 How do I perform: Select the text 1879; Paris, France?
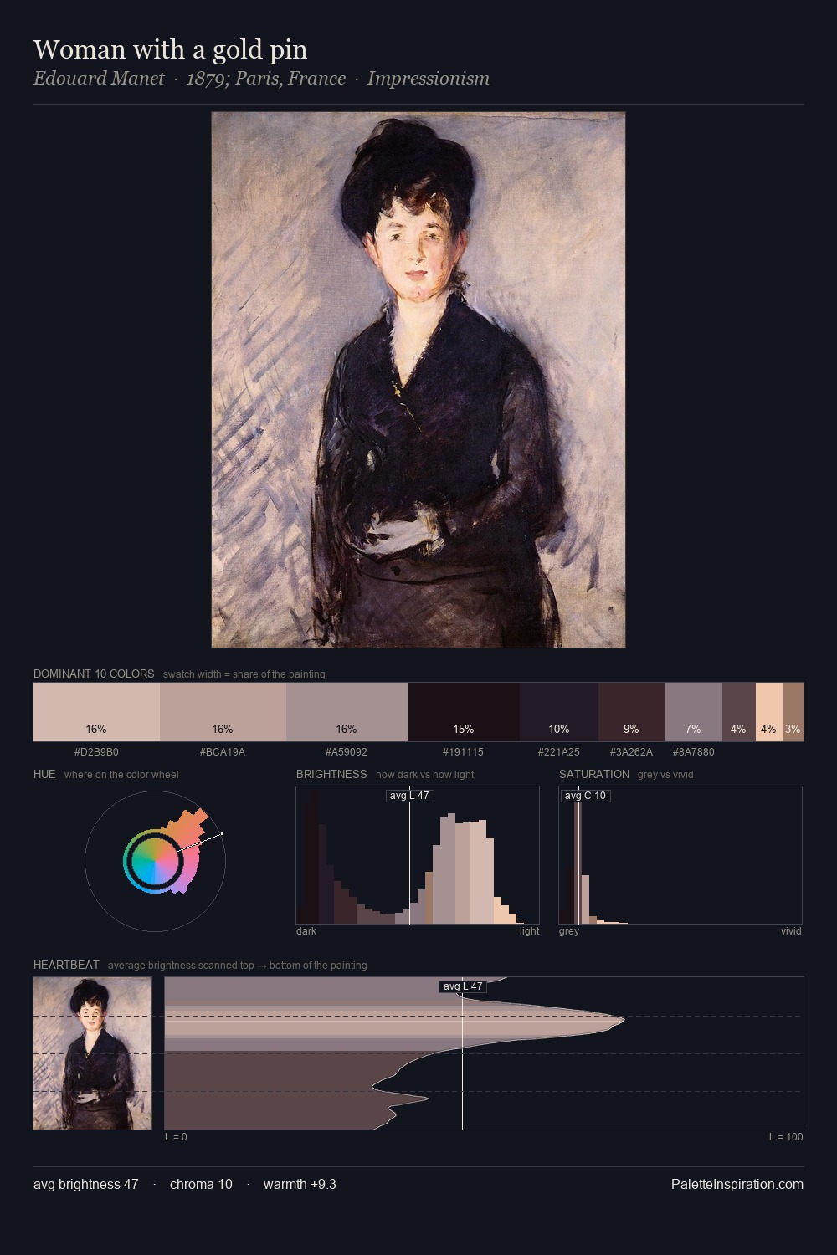[x=265, y=79]
